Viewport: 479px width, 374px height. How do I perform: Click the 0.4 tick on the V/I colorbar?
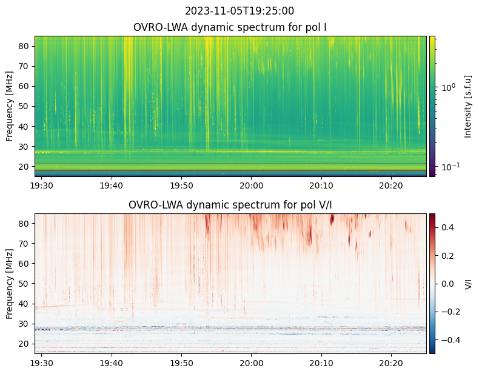(x=446, y=227)
